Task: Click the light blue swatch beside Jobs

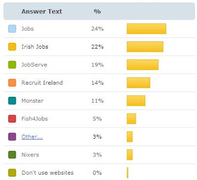Action: (12, 29)
